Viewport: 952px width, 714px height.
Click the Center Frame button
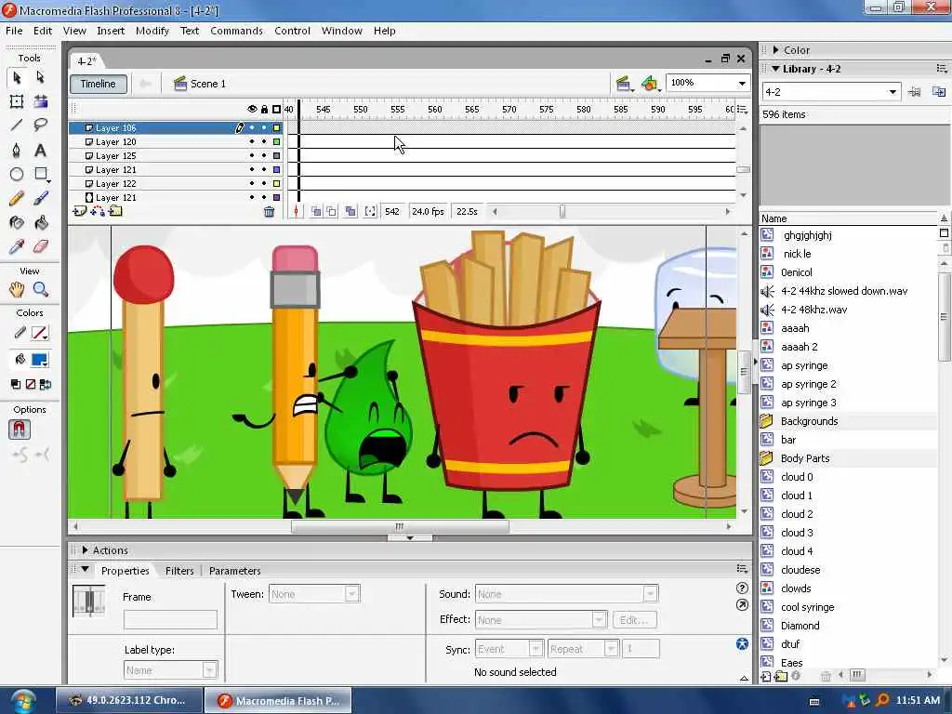click(x=296, y=211)
